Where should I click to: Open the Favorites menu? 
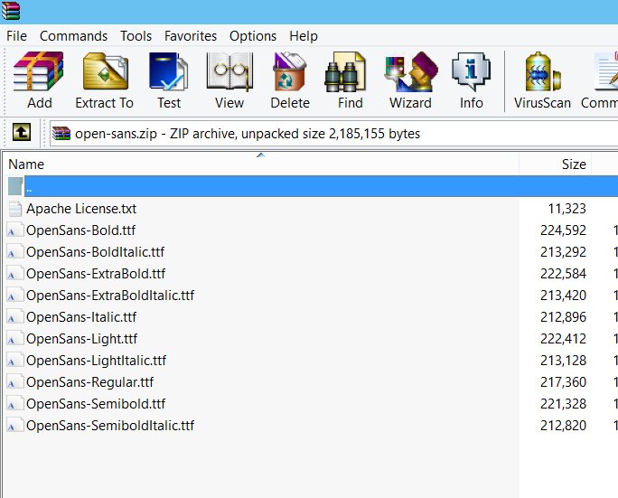click(x=191, y=36)
